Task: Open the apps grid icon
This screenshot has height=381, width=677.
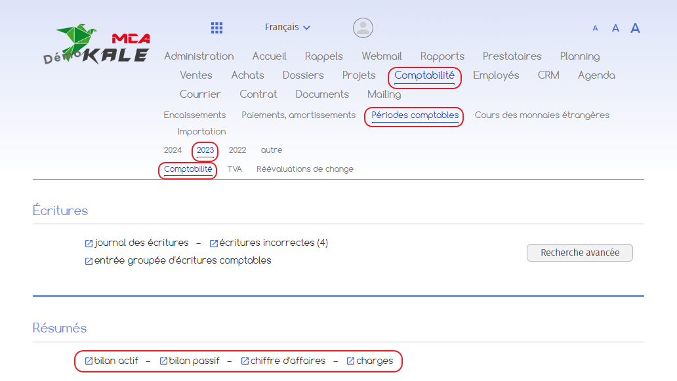Action: tap(216, 28)
